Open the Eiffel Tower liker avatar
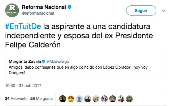The image size is (169, 106). (x=121, y=99)
